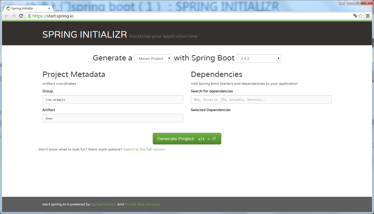Close the Spring Initializr tab
This screenshot has height=214, width=374.
49,8
